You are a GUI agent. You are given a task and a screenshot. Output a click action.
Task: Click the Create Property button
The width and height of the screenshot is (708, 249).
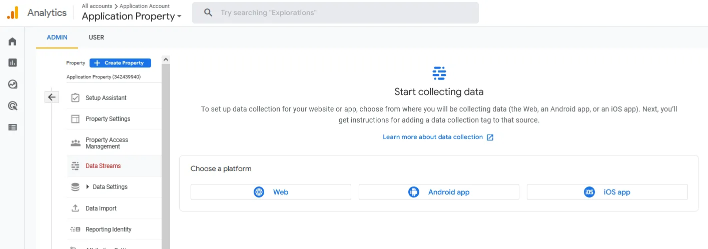tap(120, 63)
